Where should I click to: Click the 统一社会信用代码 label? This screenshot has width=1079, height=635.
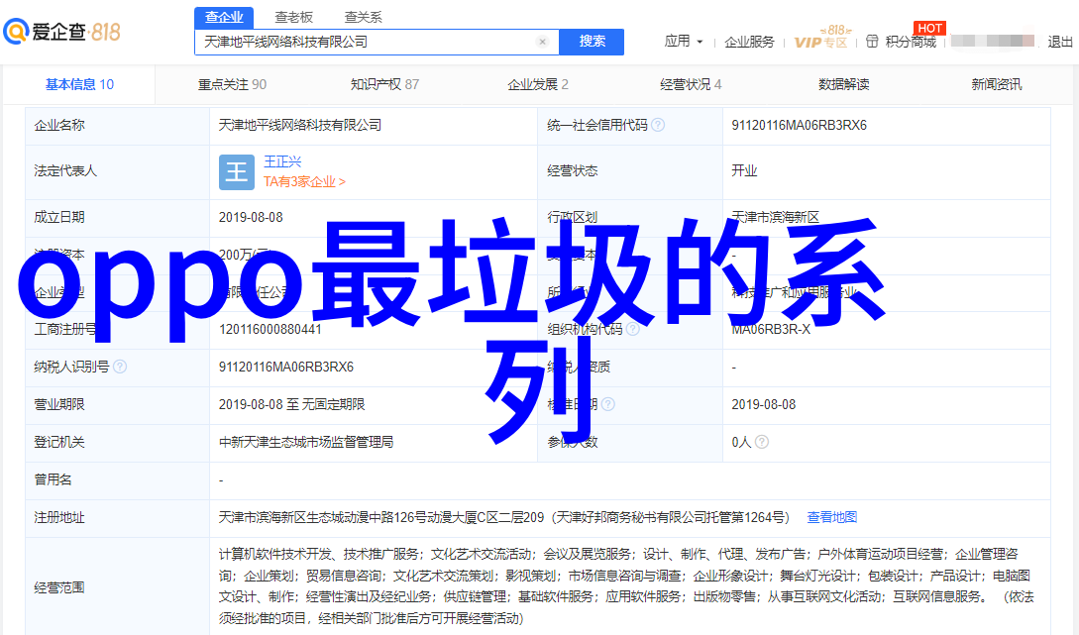(597, 125)
